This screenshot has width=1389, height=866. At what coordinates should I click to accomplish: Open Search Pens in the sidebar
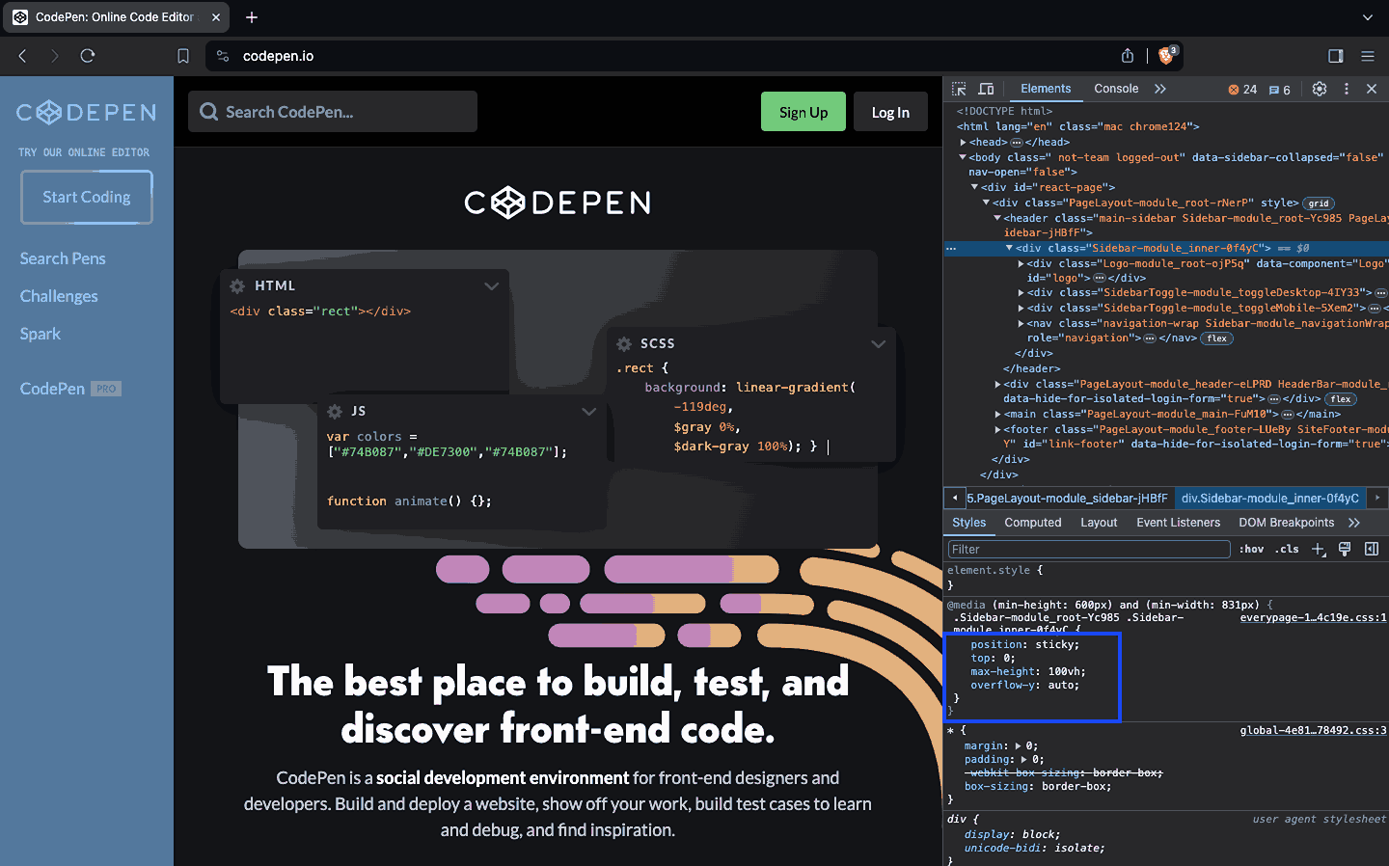[62, 257]
